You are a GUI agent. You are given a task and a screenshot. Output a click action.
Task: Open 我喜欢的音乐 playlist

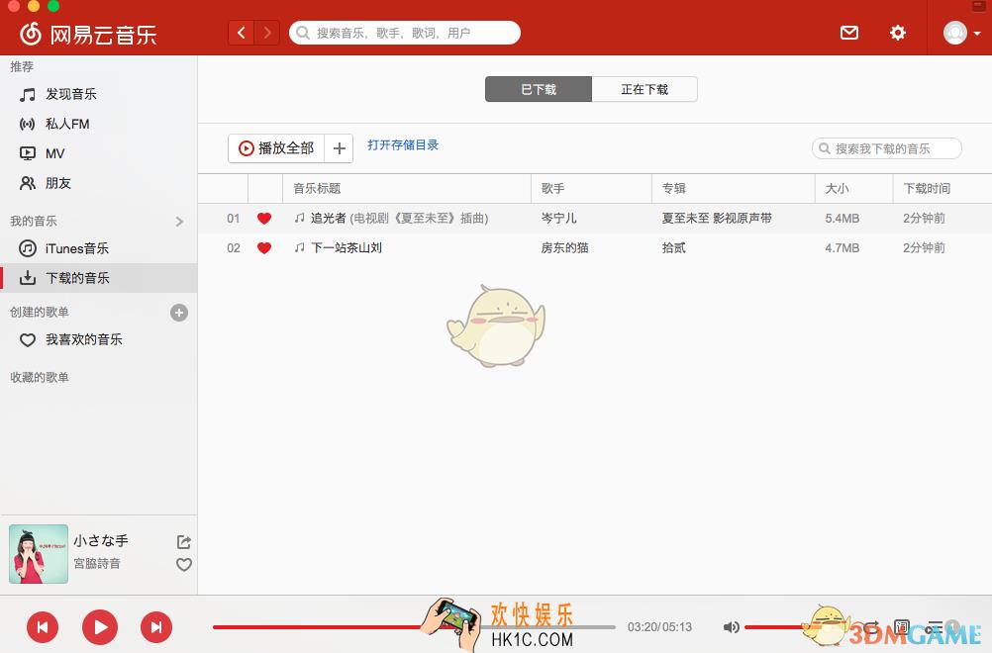(99, 340)
